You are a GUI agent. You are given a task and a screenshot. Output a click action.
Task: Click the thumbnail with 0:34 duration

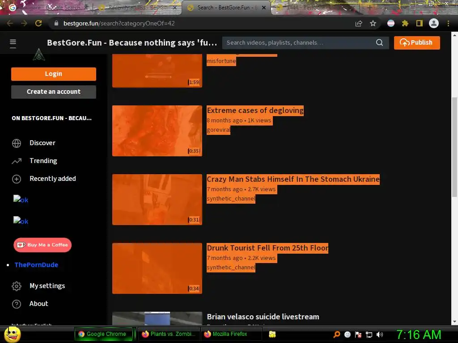[157, 268]
